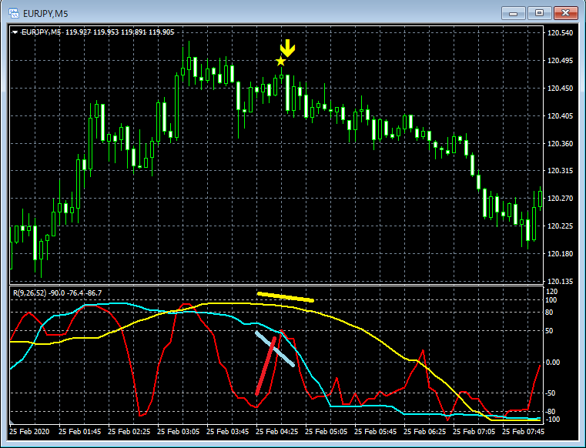586x448 pixels.
Task: Click the 25 Feb 07:45 time label
Action: click(x=523, y=432)
